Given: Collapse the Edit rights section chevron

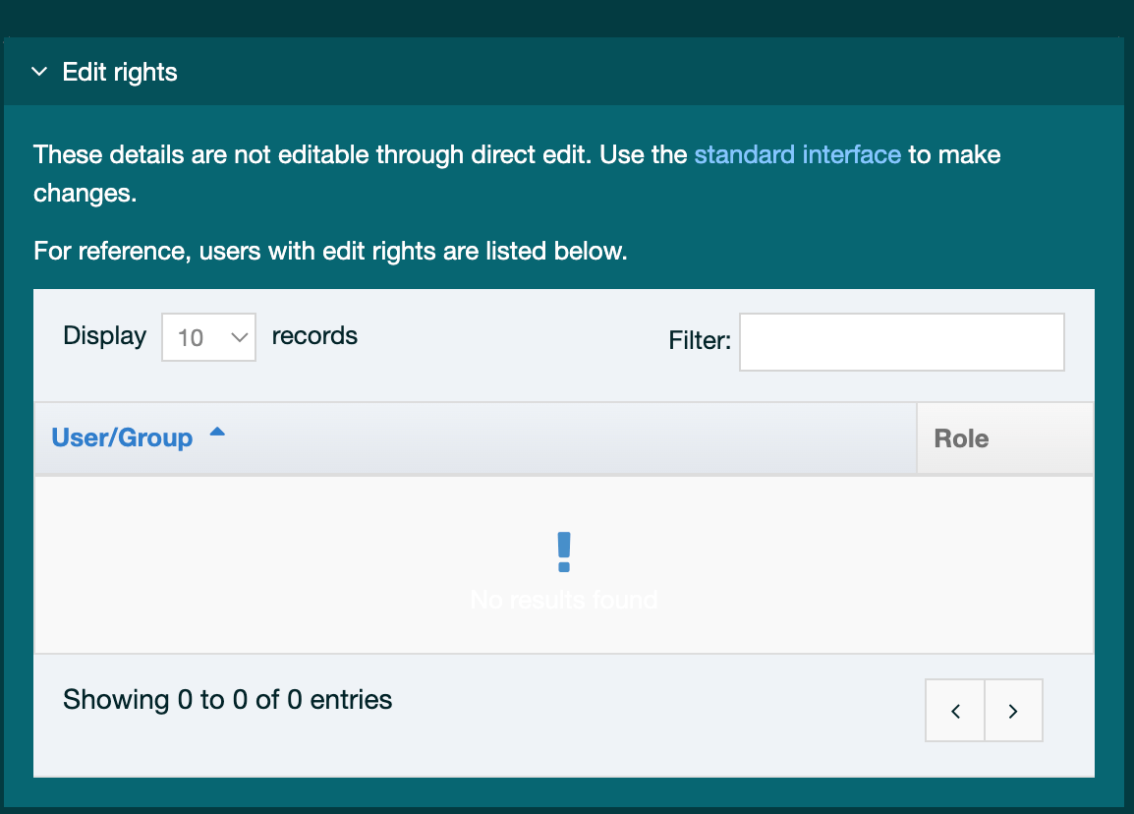Looking at the screenshot, I should [39, 72].
